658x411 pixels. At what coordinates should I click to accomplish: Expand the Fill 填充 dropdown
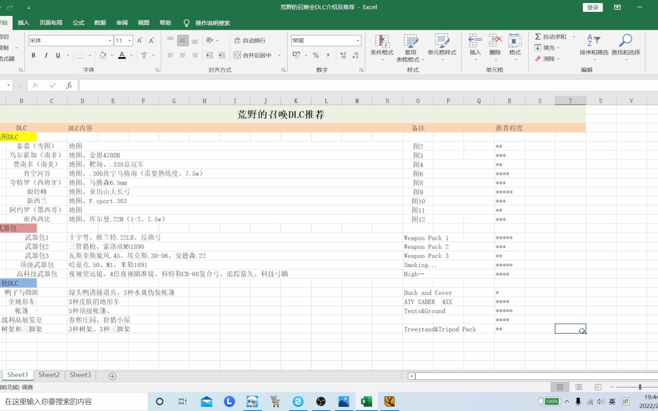[558, 48]
